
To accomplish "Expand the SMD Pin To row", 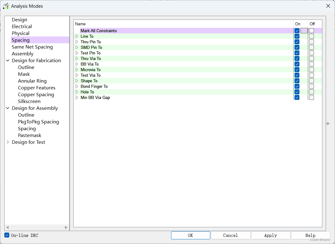I will 77,47.
